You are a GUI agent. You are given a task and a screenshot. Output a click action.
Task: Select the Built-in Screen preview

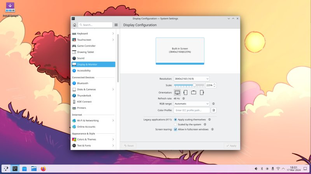180,51
